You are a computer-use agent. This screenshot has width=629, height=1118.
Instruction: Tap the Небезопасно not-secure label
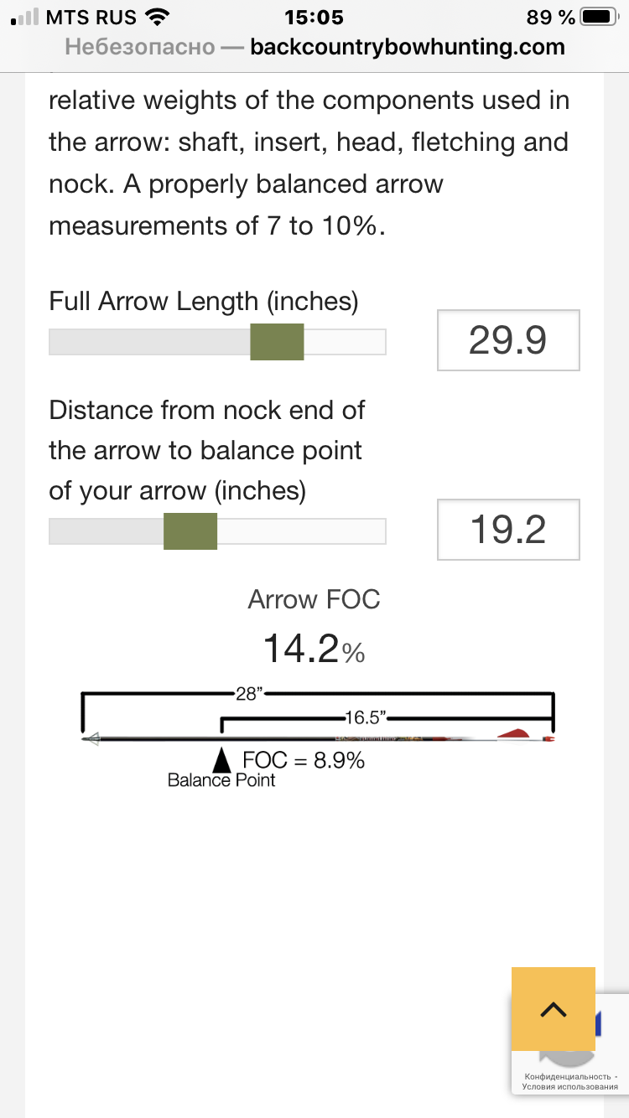point(139,47)
